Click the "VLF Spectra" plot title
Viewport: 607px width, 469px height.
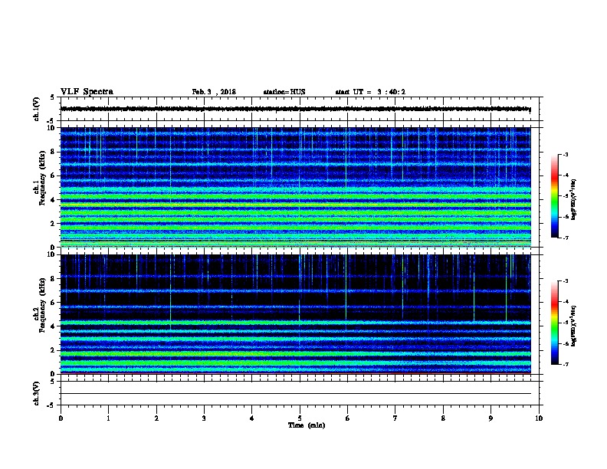coord(87,92)
